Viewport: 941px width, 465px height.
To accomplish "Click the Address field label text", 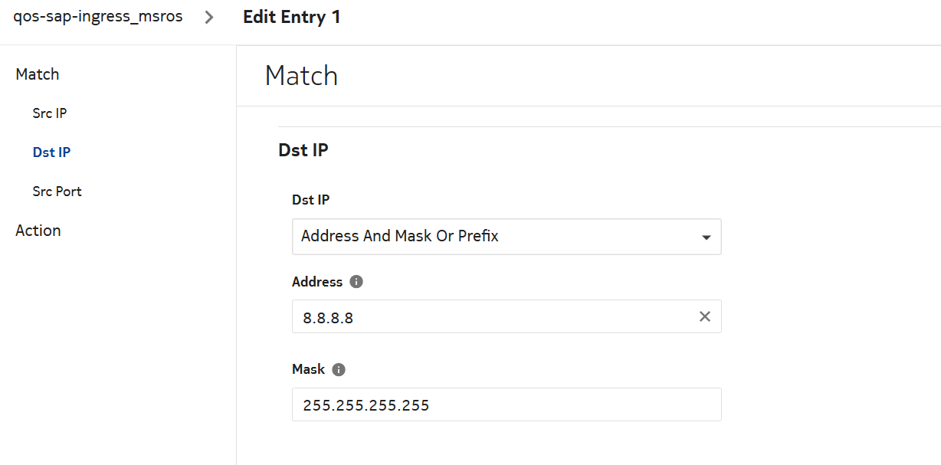I will 317,282.
